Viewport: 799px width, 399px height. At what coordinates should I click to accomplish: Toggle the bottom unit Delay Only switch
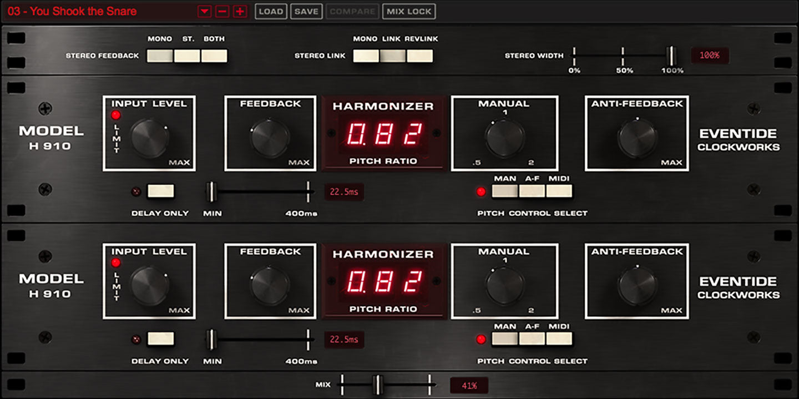coord(161,339)
